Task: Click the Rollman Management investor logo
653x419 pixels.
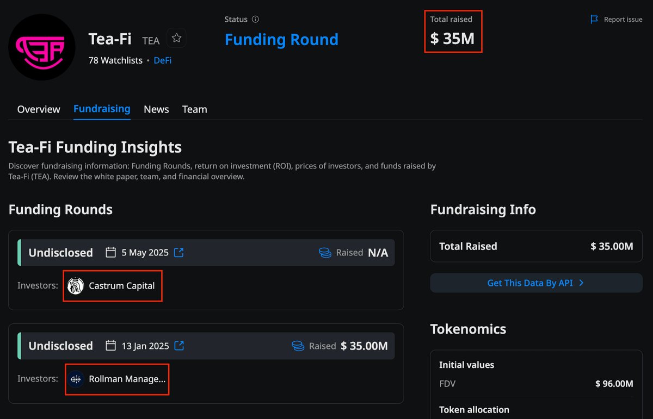Action: coord(76,379)
